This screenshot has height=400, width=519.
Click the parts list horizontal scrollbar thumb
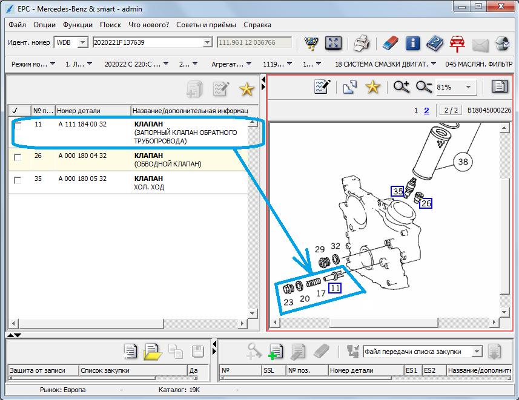(x=91, y=323)
